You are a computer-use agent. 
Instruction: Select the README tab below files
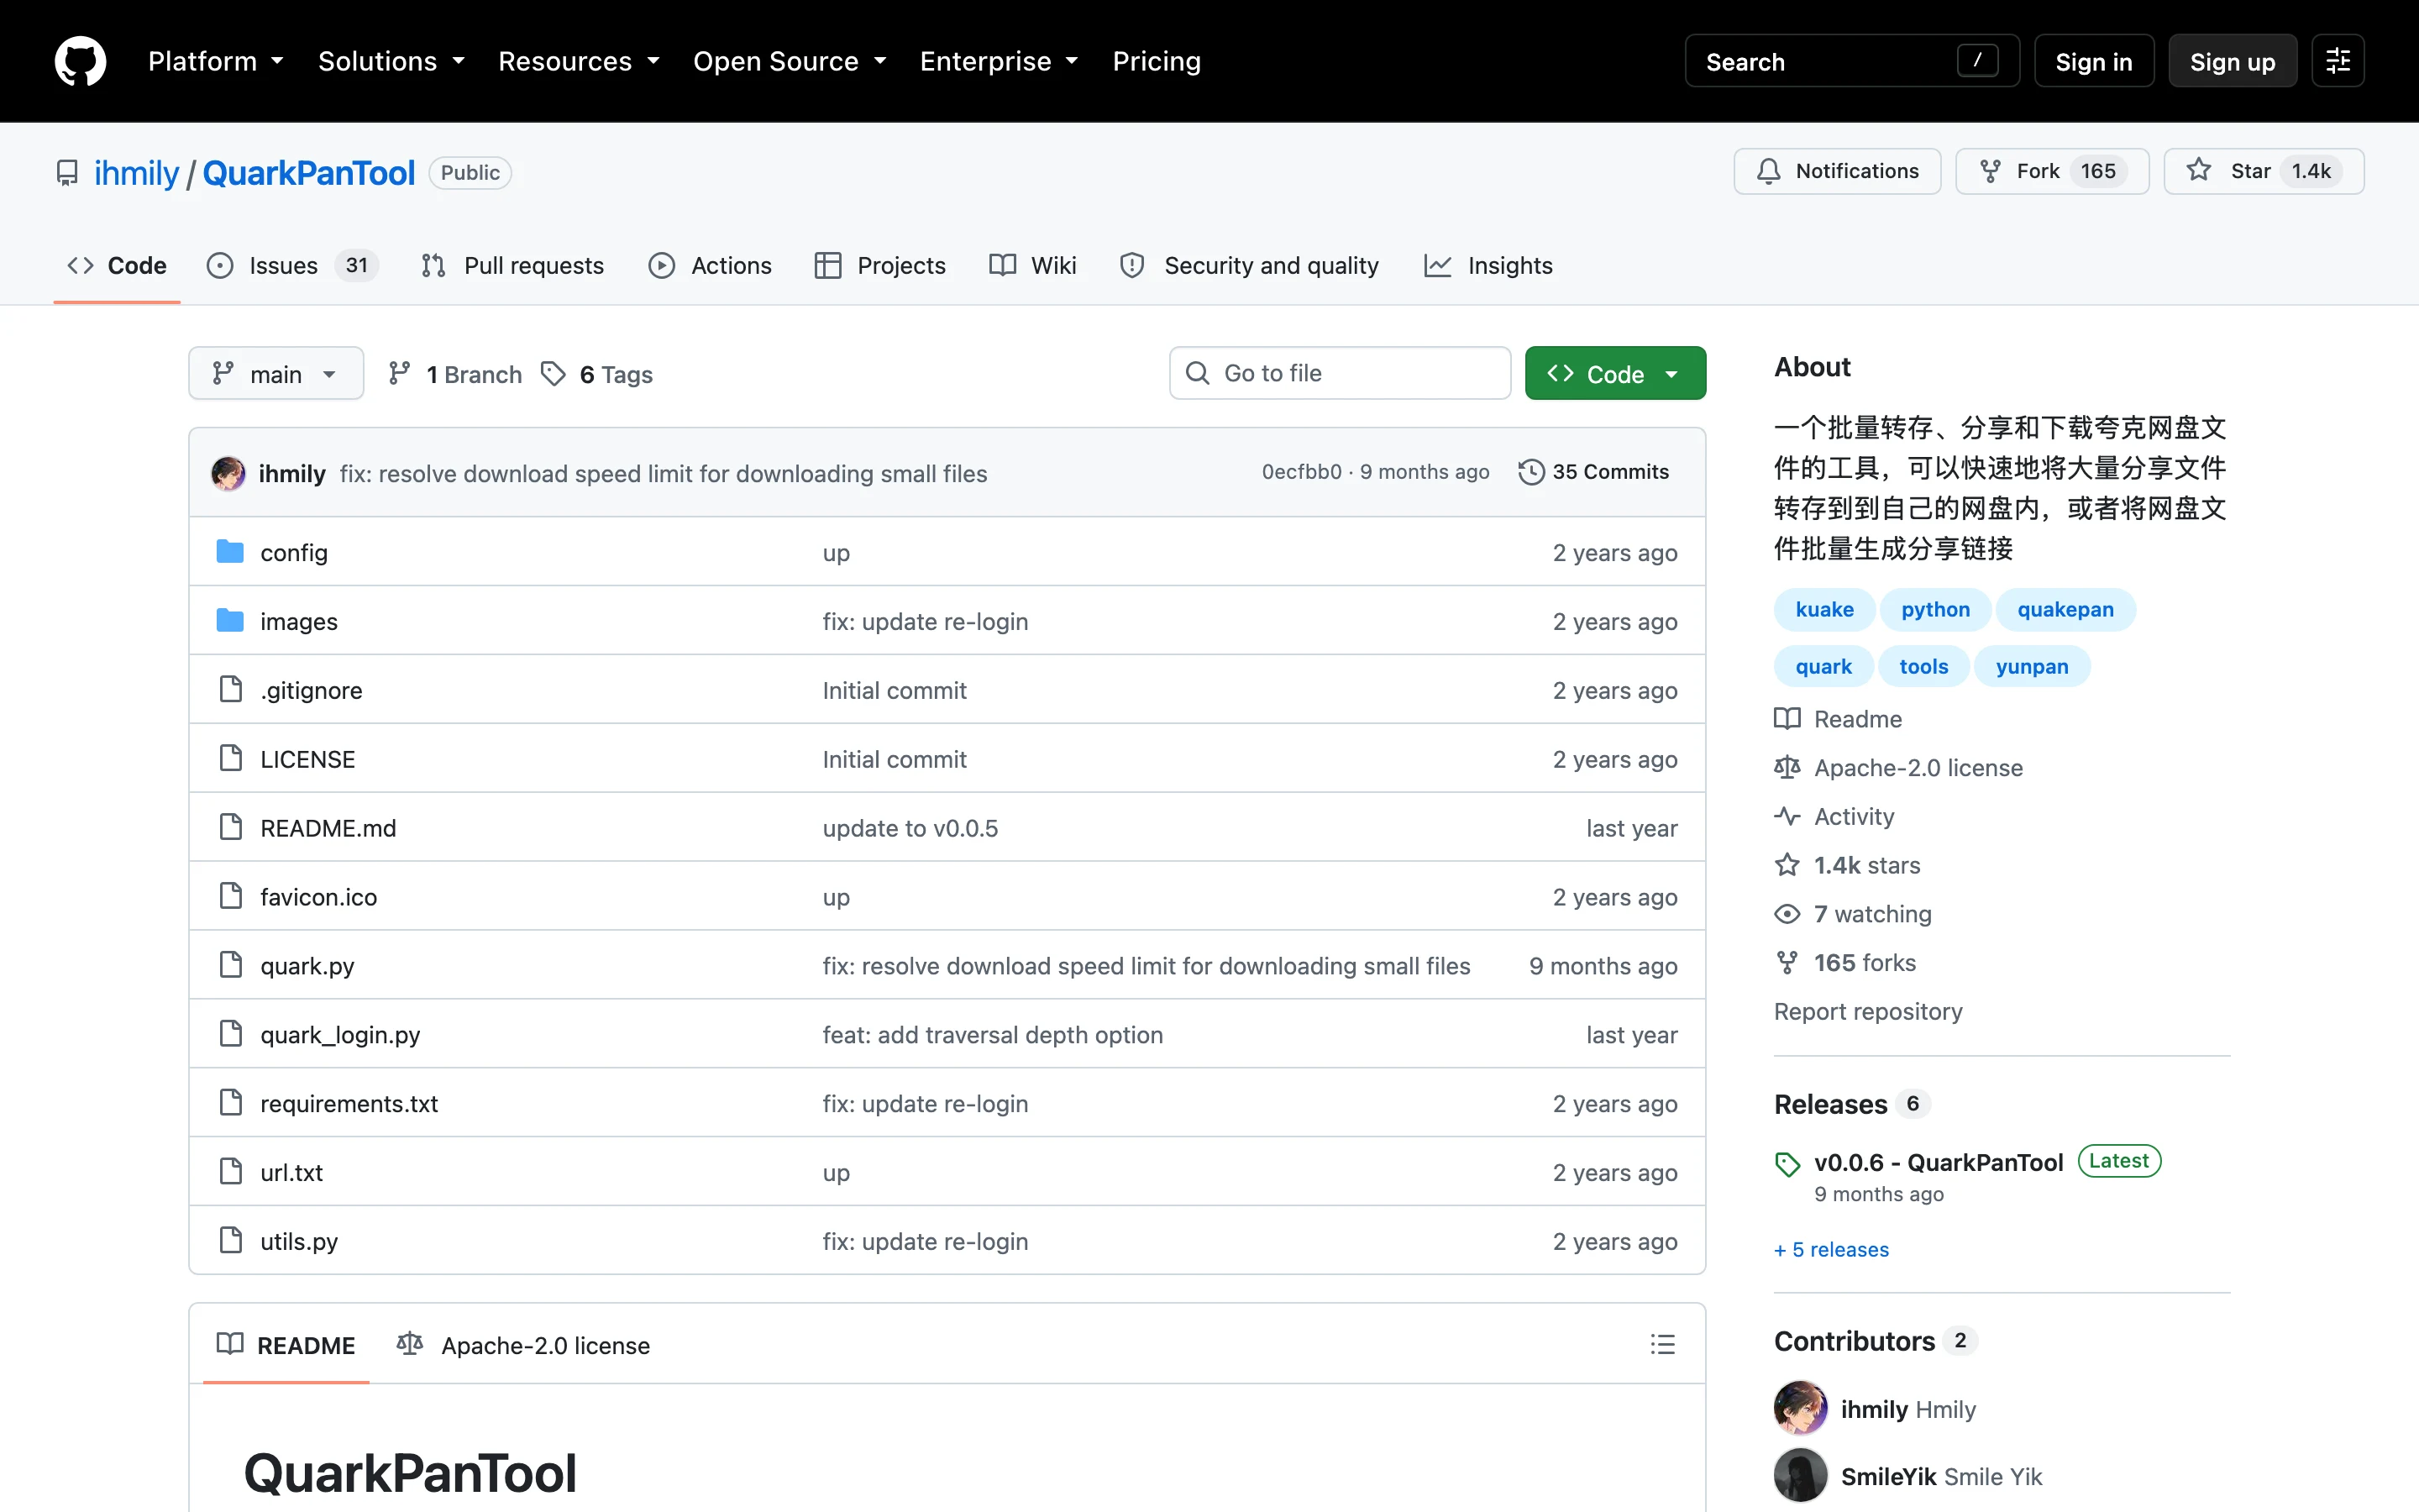tap(286, 1345)
